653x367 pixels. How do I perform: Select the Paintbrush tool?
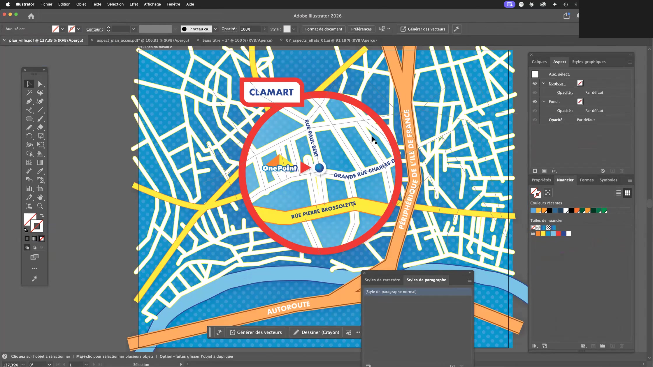tap(40, 119)
